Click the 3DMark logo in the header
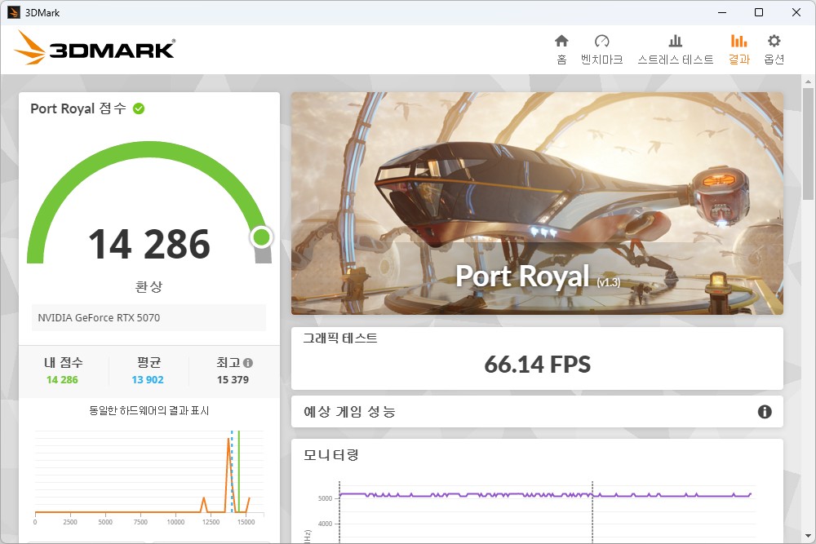Image resolution: width=816 pixels, height=544 pixels. [95, 48]
